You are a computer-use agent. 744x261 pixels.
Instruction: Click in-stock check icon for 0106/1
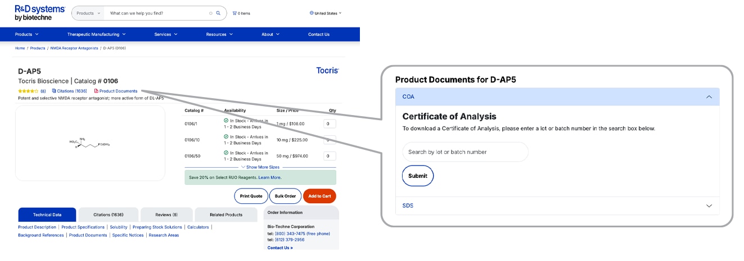pos(226,120)
